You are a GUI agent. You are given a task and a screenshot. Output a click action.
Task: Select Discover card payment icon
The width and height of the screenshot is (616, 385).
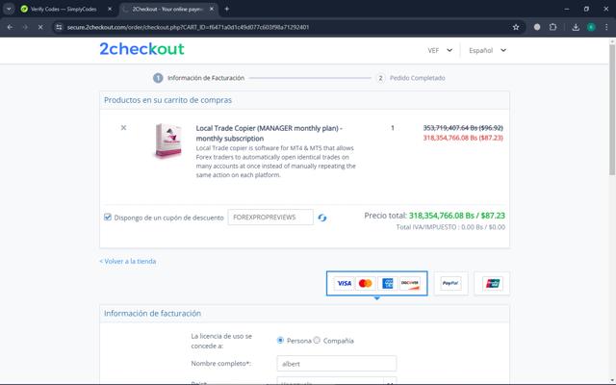click(x=409, y=283)
